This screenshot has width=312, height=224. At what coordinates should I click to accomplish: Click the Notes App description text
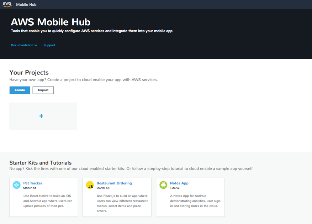(196, 201)
